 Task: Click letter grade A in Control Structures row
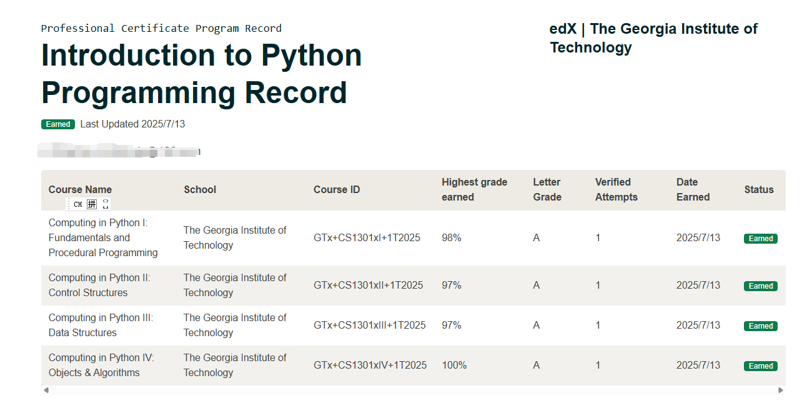tap(537, 285)
